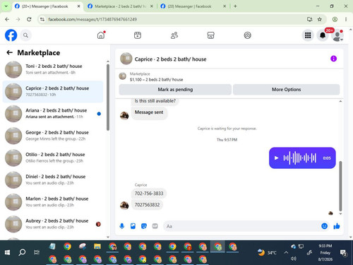Open Otilio's conversation
The width and height of the screenshot is (353, 265).
tap(53, 158)
